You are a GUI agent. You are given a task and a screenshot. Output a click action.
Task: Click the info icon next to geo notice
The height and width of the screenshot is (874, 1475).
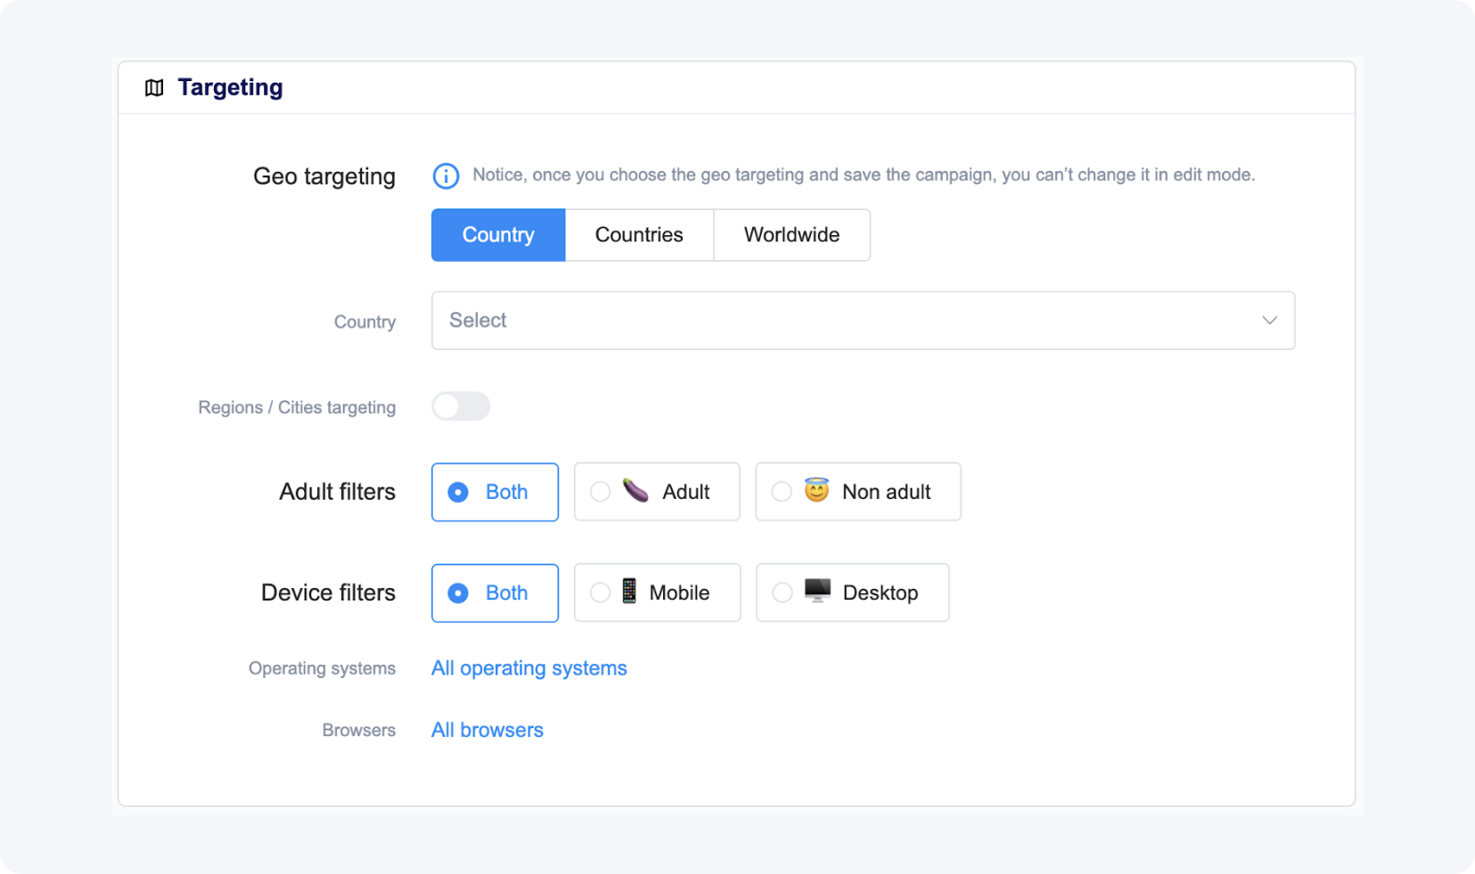click(446, 176)
